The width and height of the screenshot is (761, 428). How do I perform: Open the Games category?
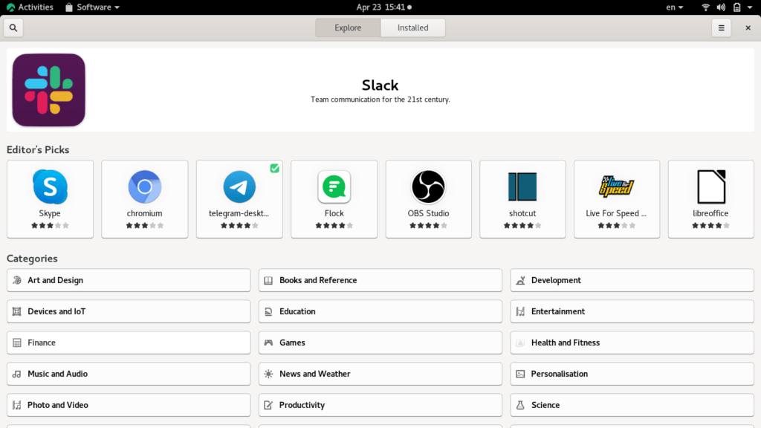[x=380, y=343]
